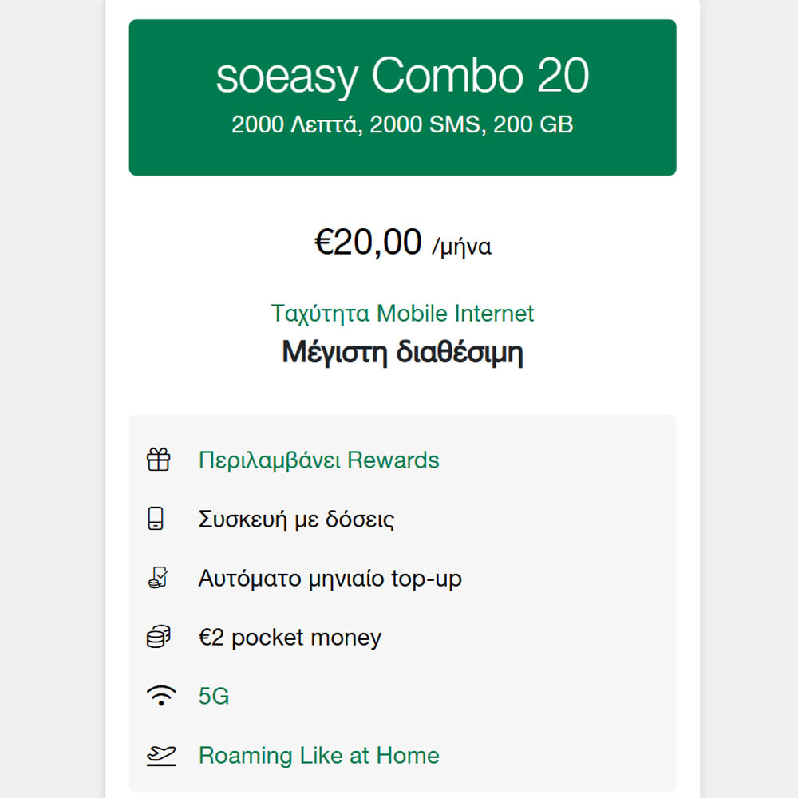Click the soeasy Combo 20 plan title

(402, 77)
